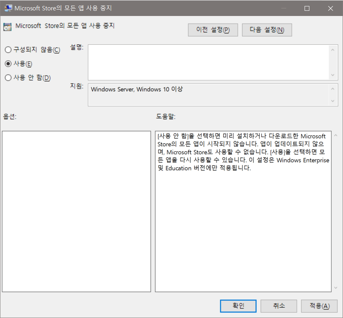Click the down scroll arrow of the 설명 box
Screen dimensions: 343x318
click(x=333, y=74)
